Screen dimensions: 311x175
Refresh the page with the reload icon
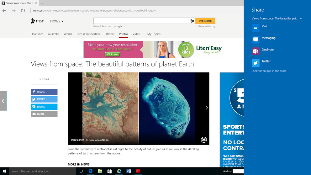coord(23,11)
